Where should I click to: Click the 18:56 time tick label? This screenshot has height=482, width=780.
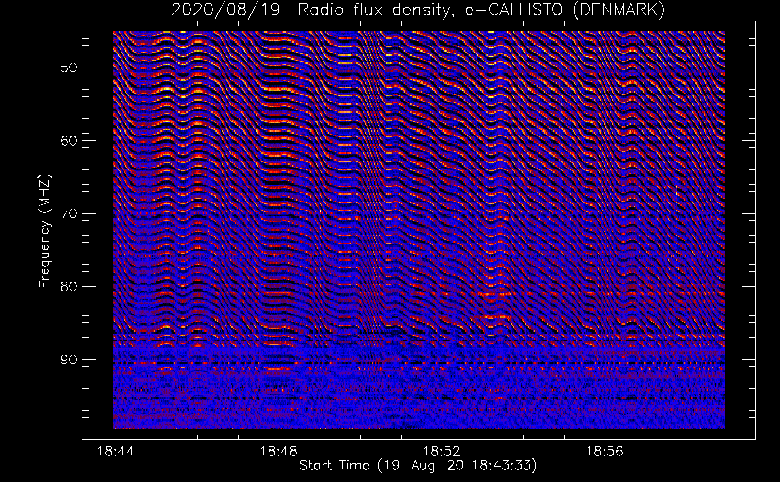coord(605,452)
